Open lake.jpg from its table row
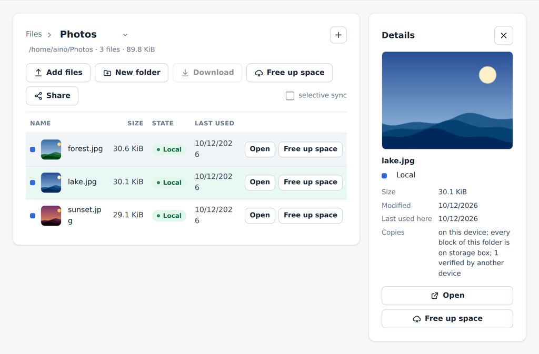 click(x=260, y=182)
